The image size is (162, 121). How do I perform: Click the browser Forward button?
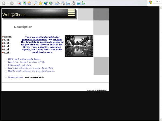point(12,3)
